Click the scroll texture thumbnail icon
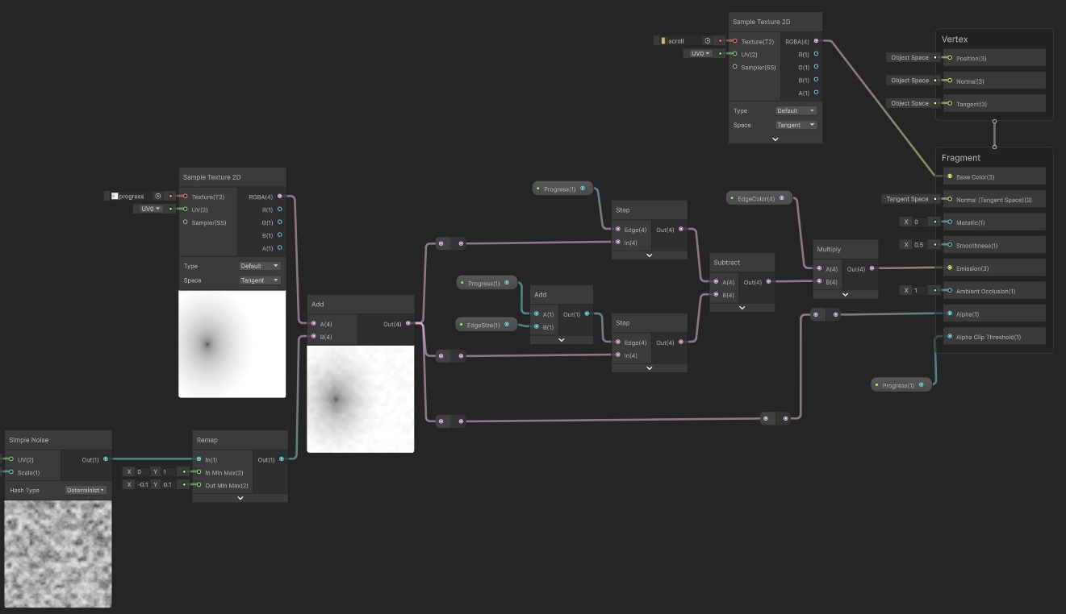Screen dimensions: 1066x614 click(663, 40)
